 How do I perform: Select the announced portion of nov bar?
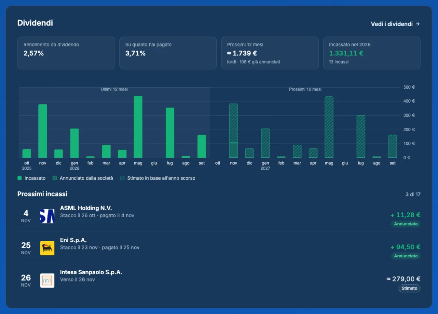click(x=234, y=150)
